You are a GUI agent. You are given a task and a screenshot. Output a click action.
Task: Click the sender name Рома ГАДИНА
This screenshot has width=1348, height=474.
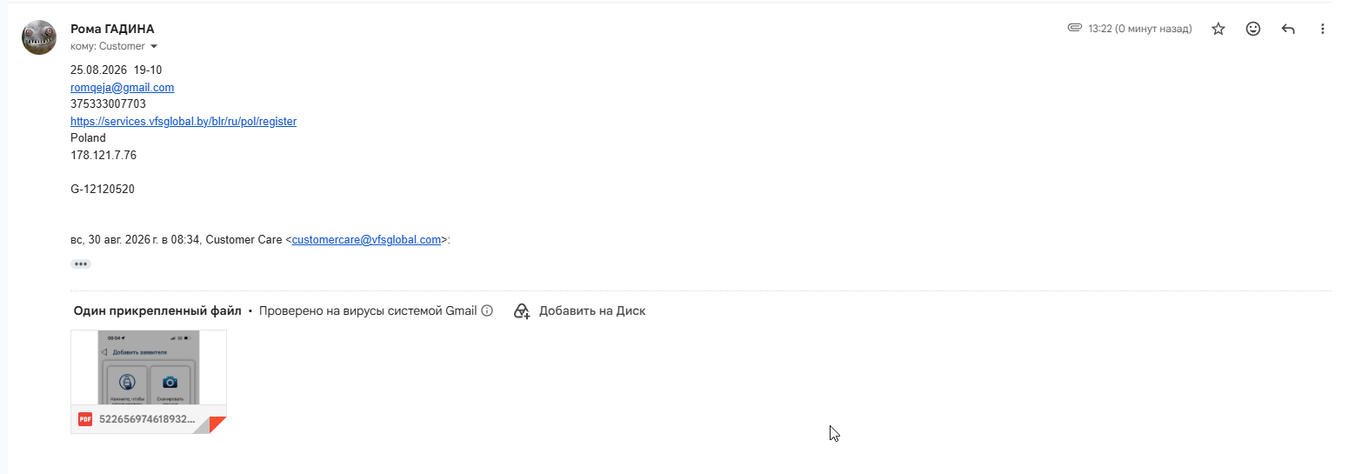112,29
